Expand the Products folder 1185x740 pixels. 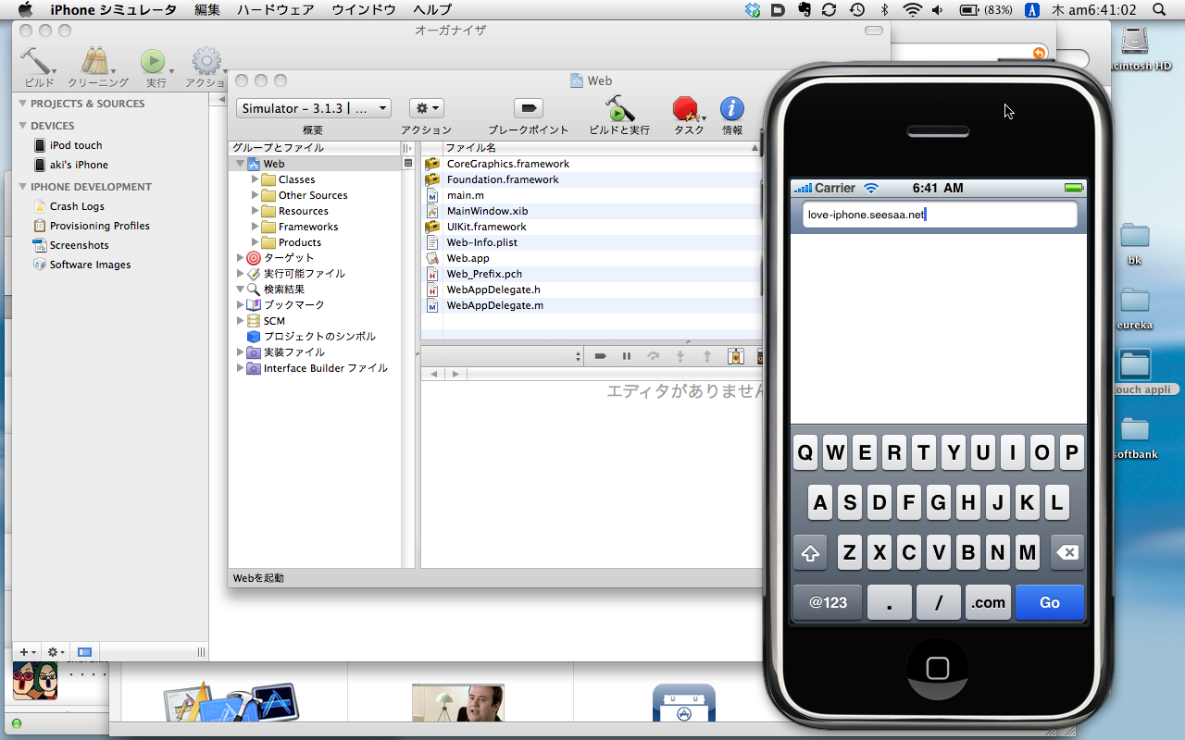pyautogui.click(x=255, y=242)
